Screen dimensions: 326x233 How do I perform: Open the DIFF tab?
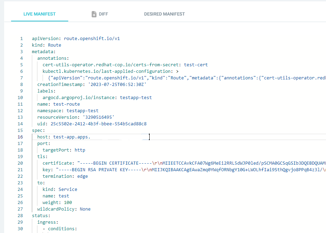tap(103, 14)
